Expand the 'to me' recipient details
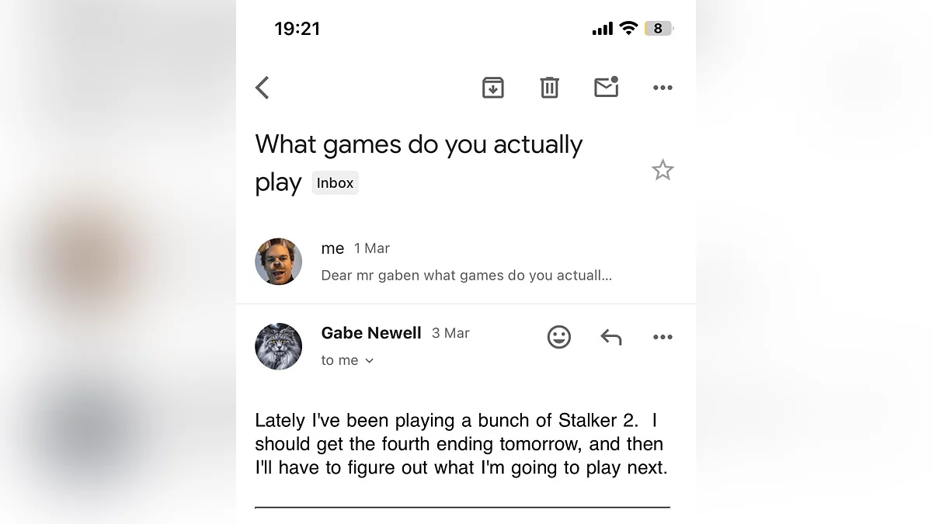The width and height of the screenshot is (932, 524). click(347, 360)
